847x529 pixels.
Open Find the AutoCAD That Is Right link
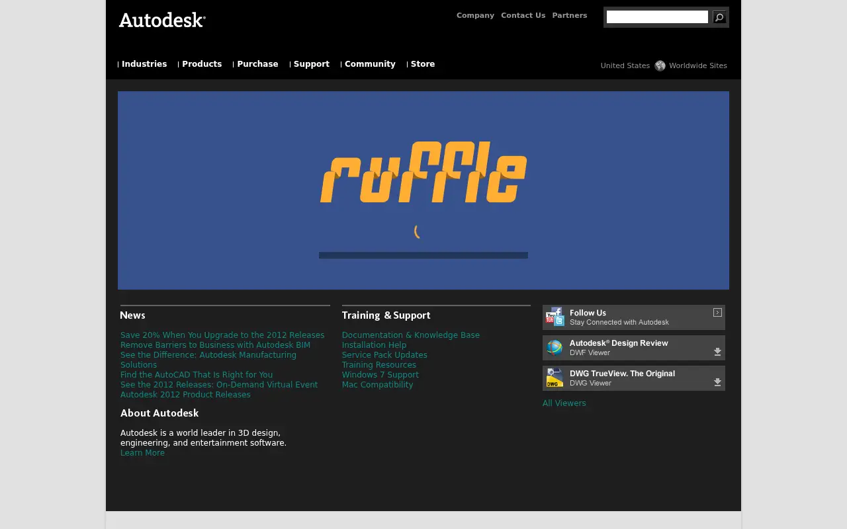tap(197, 375)
